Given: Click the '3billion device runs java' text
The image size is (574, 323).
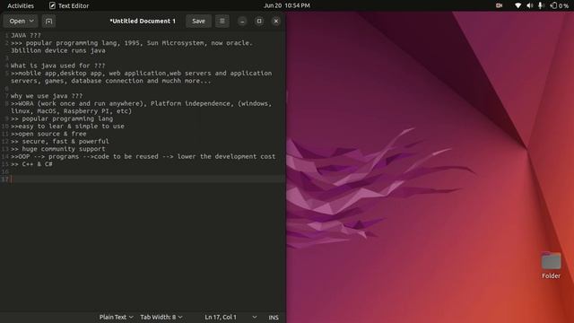Looking at the screenshot, I should [x=57, y=50].
